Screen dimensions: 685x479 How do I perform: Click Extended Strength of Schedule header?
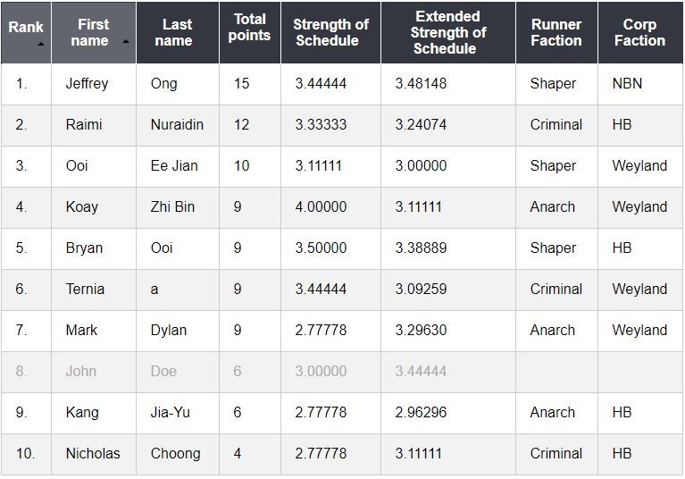pos(447,32)
